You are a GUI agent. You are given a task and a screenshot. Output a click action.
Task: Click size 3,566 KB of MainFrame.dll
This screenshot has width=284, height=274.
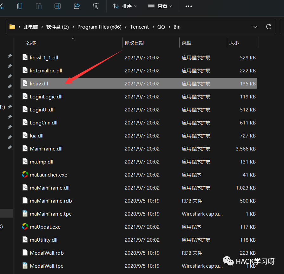click(x=246, y=149)
